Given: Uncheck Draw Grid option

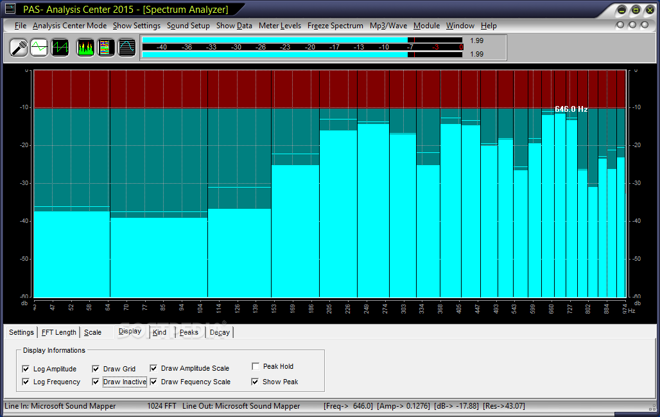Looking at the screenshot, I should (x=96, y=369).
